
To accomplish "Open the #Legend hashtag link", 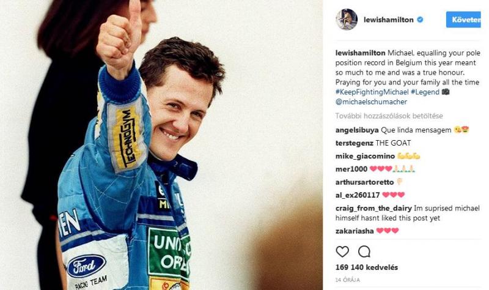I will click(x=425, y=92).
